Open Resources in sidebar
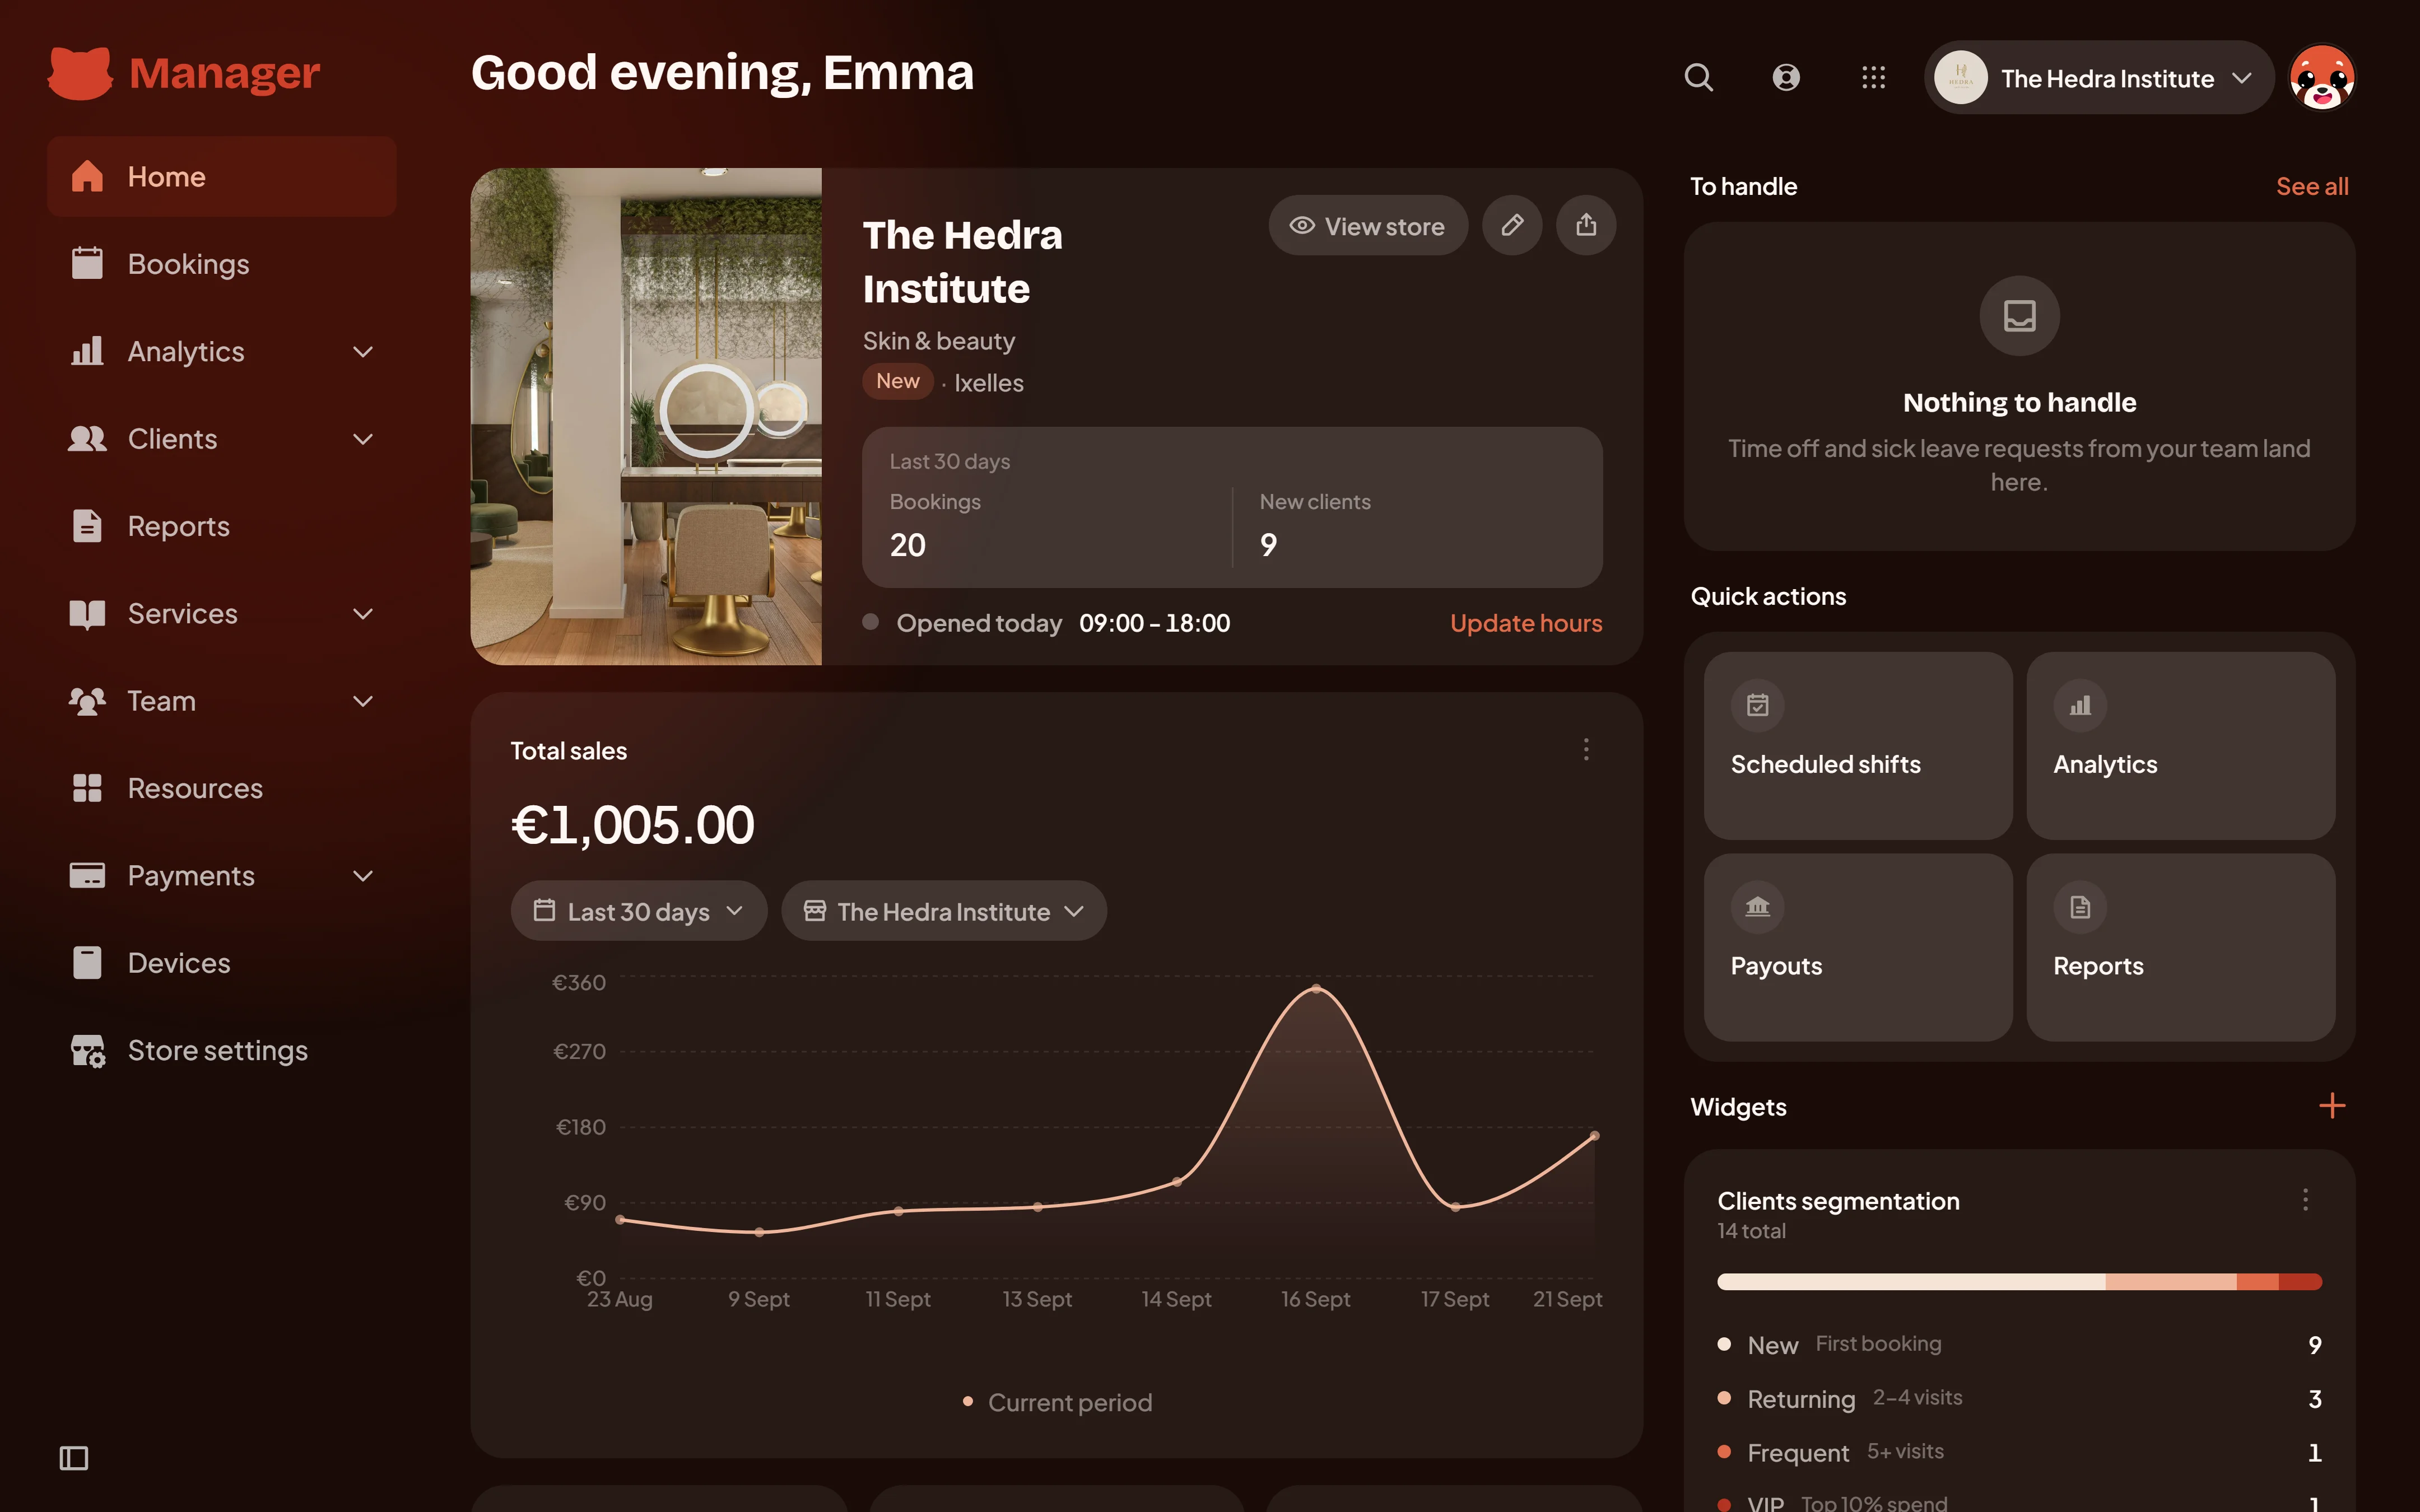Image resolution: width=2420 pixels, height=1512 pixels. 222,788
